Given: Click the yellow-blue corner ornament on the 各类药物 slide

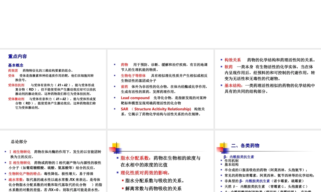Looking at the screenshot, I should point(224,147).
